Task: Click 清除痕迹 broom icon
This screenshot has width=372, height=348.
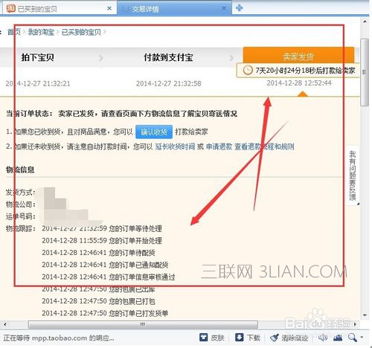Action: coord(275,338)
